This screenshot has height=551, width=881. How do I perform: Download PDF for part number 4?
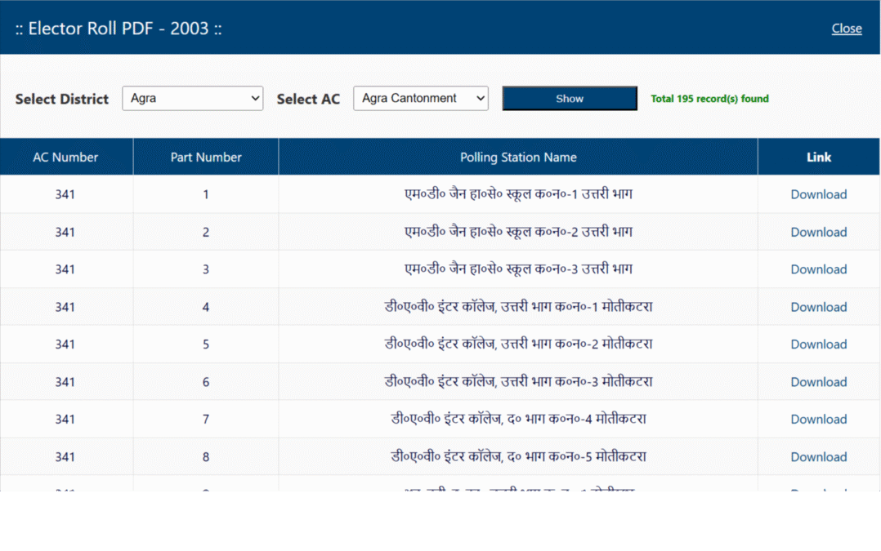(x=818, y=307)
